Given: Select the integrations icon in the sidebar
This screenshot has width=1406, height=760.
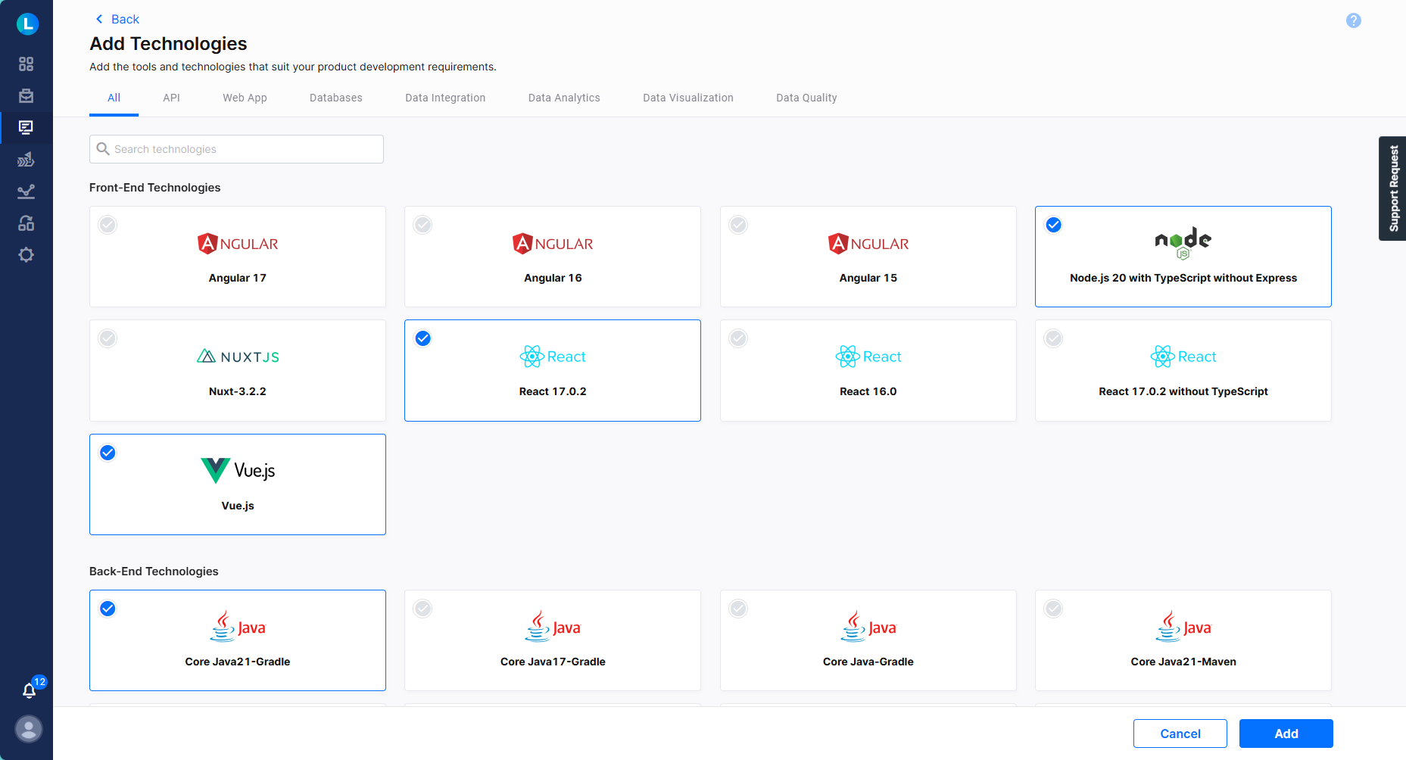Looking at the screenshot, I should pyautogui.click(x=26, y=223).
